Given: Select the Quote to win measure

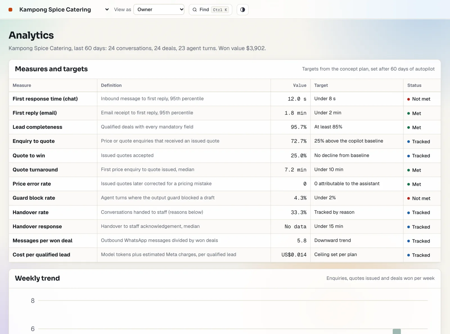Looking at the screenshot, I should (x=29, y=155).
